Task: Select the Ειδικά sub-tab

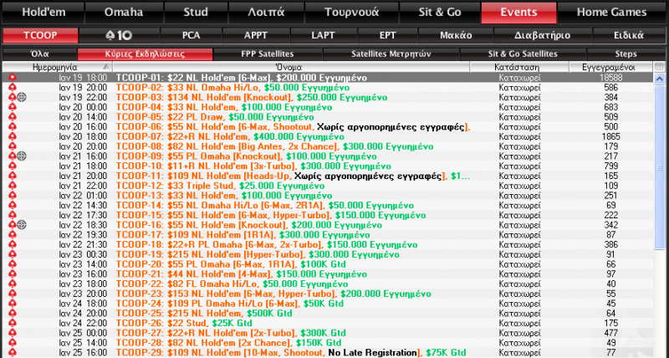Action: pos(629,35)
